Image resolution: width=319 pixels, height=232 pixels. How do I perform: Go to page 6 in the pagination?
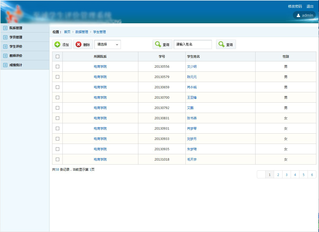click(312, 175)
